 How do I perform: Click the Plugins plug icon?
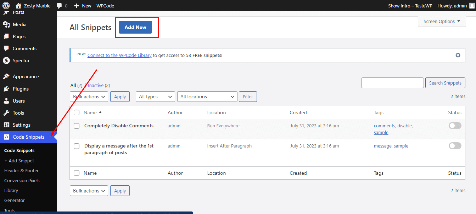(6, 89)
